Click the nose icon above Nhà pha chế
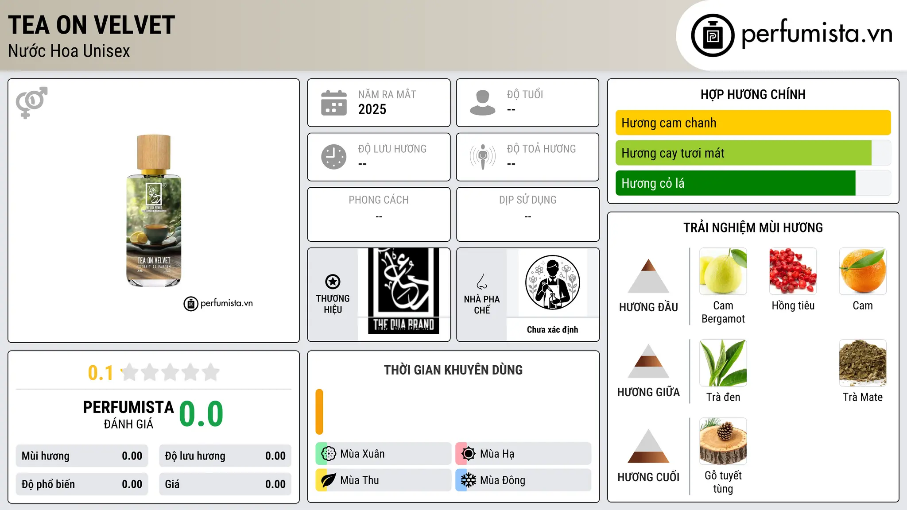907x510 pixels. coord(482,282)
